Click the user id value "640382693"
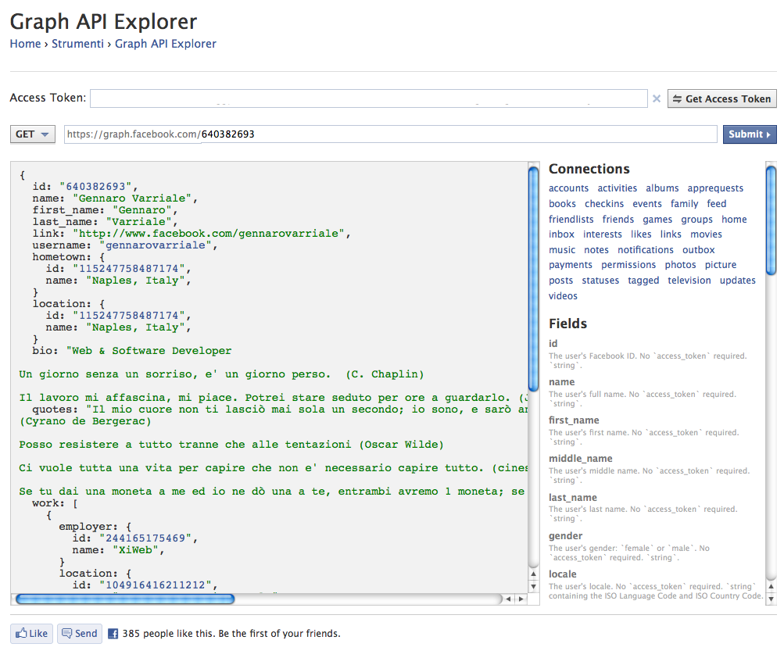 [95, 187]
